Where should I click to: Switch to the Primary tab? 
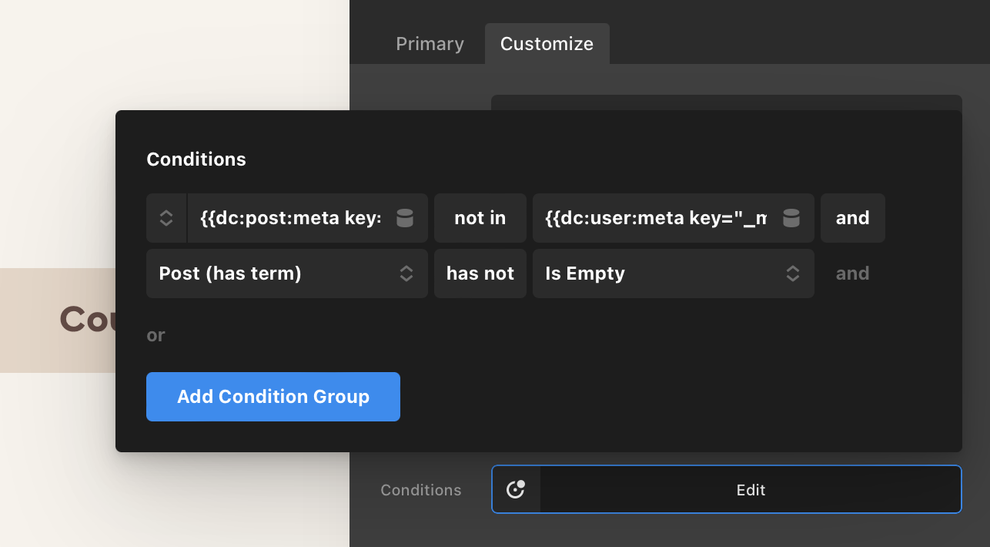[430, 44]
